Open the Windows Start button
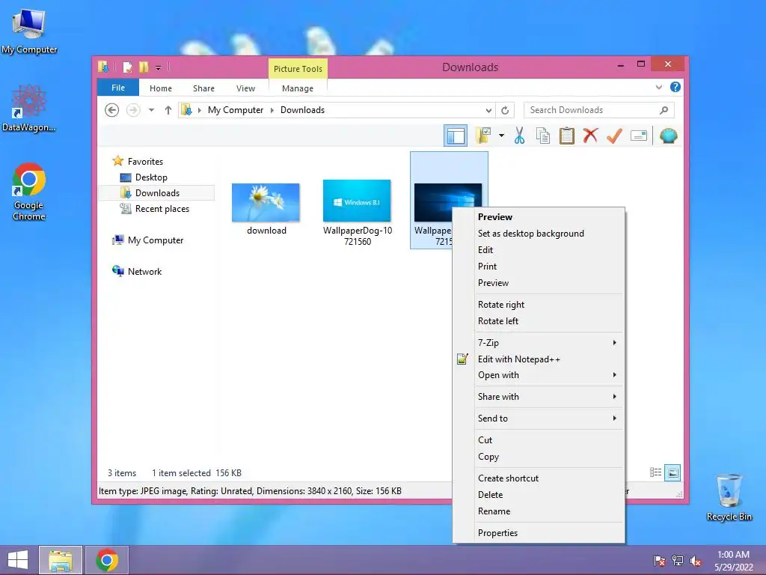This screenshot has height=575, width=766. click(x=18, y=560)
